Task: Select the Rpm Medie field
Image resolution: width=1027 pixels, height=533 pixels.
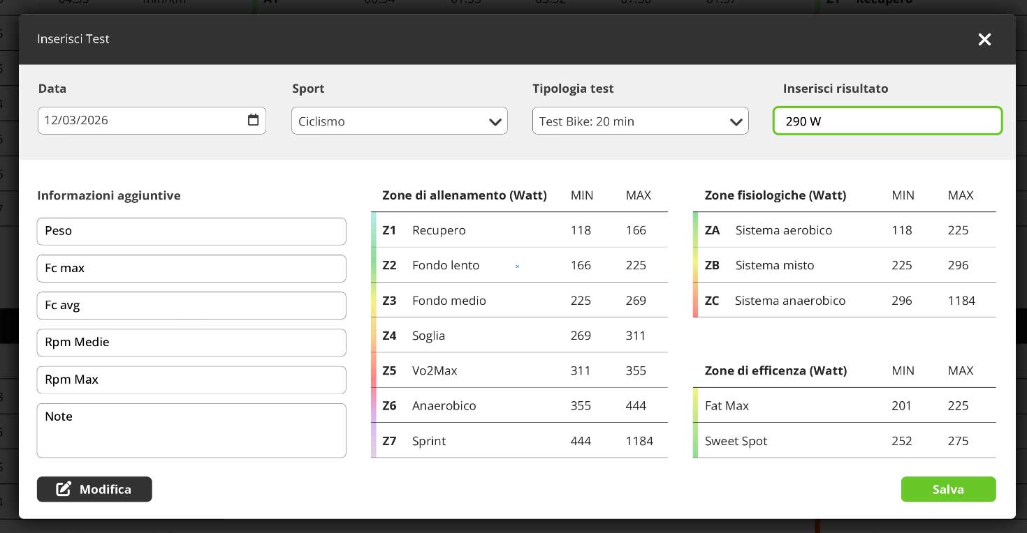Action: (x=191, y=342)
